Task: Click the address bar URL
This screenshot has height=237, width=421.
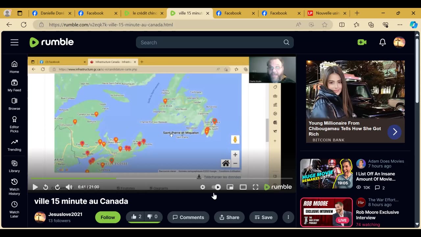Action: [111, 25]
